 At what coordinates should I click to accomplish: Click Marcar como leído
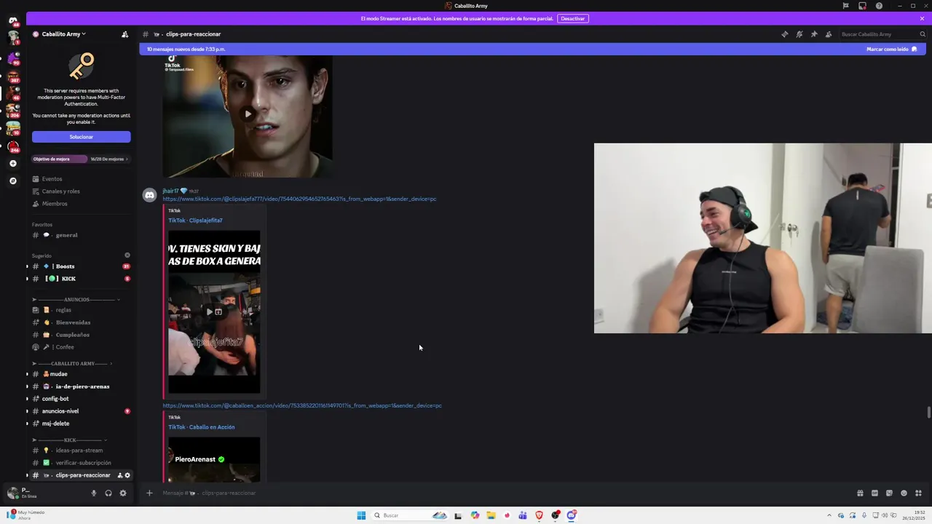point(891,49)
